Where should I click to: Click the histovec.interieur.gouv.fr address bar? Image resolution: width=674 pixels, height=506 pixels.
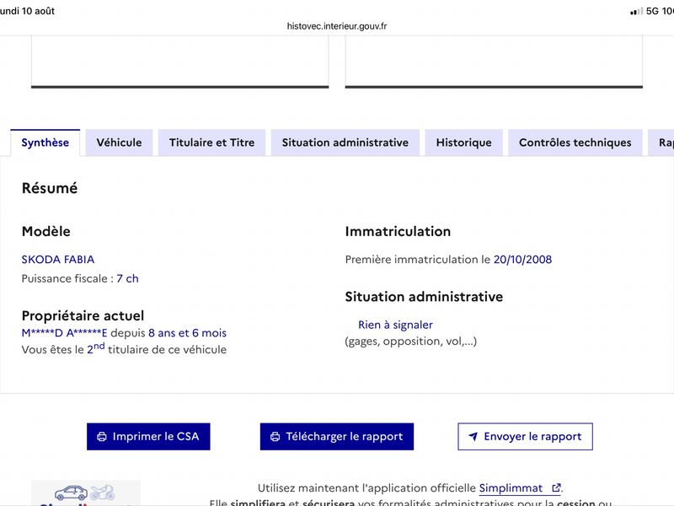click(337, 26)
